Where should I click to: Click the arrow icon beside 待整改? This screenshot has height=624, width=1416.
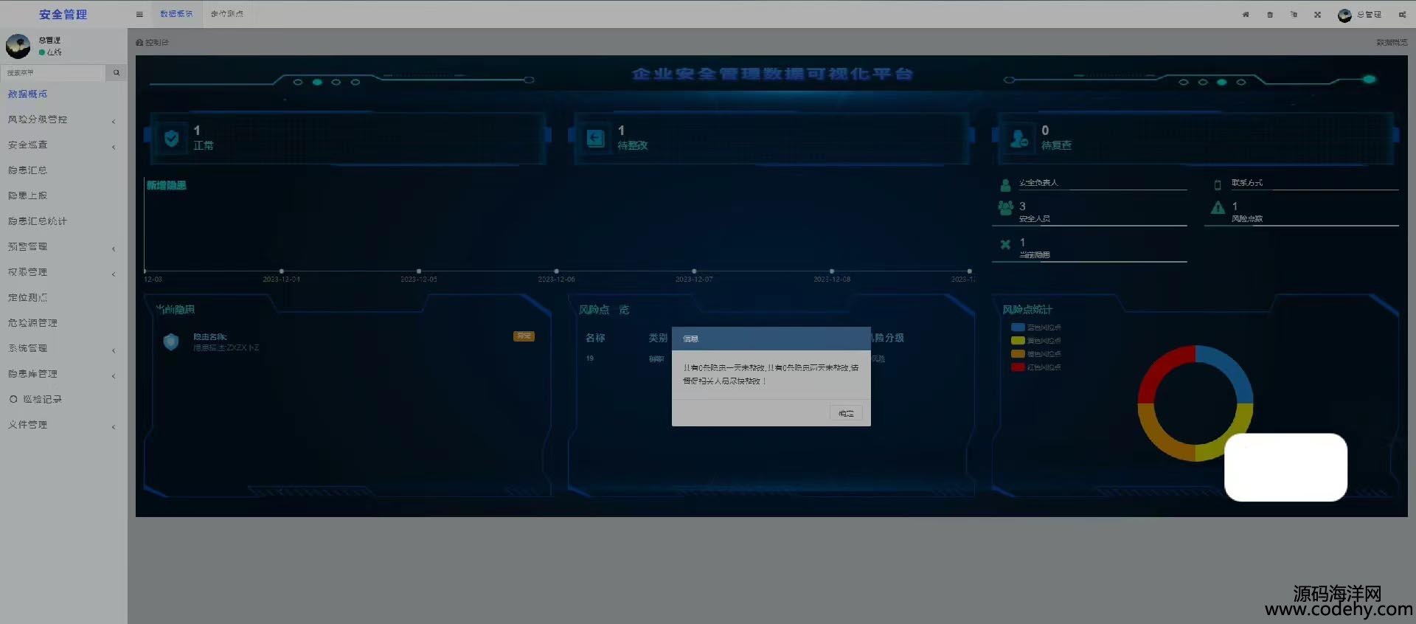click(x=595, y=138)
